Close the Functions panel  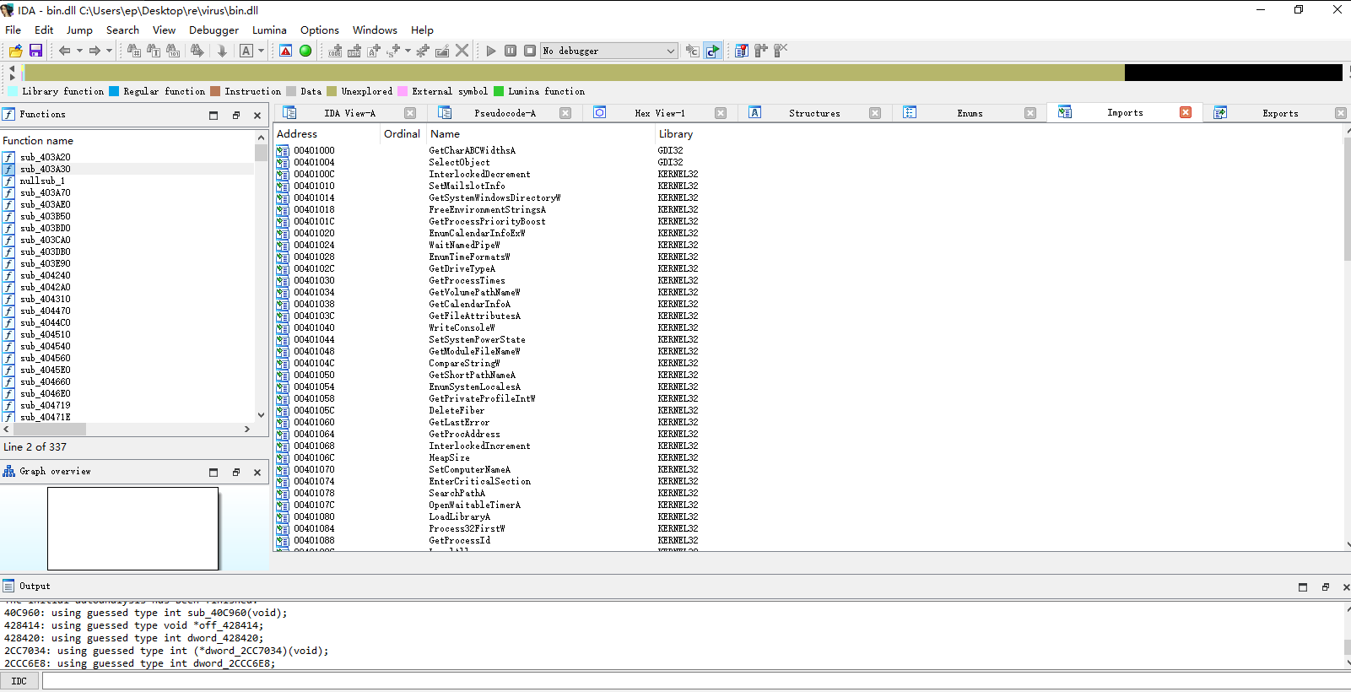(257, 115)
